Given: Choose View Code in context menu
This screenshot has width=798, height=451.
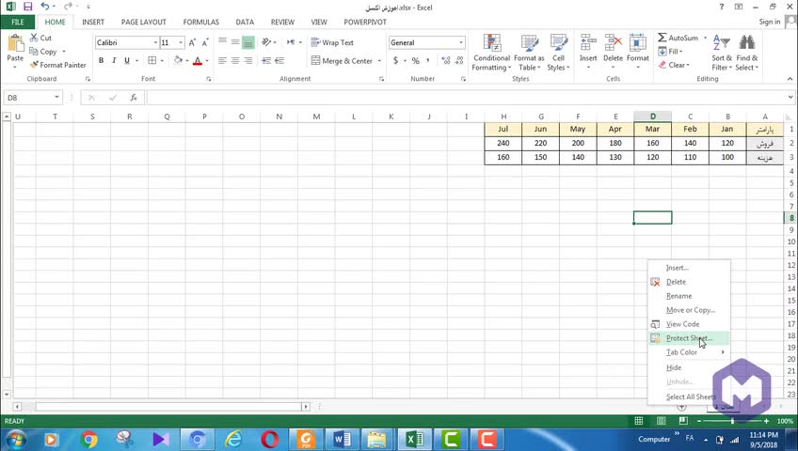Looking at the screenshot, I should click(689, 324).
